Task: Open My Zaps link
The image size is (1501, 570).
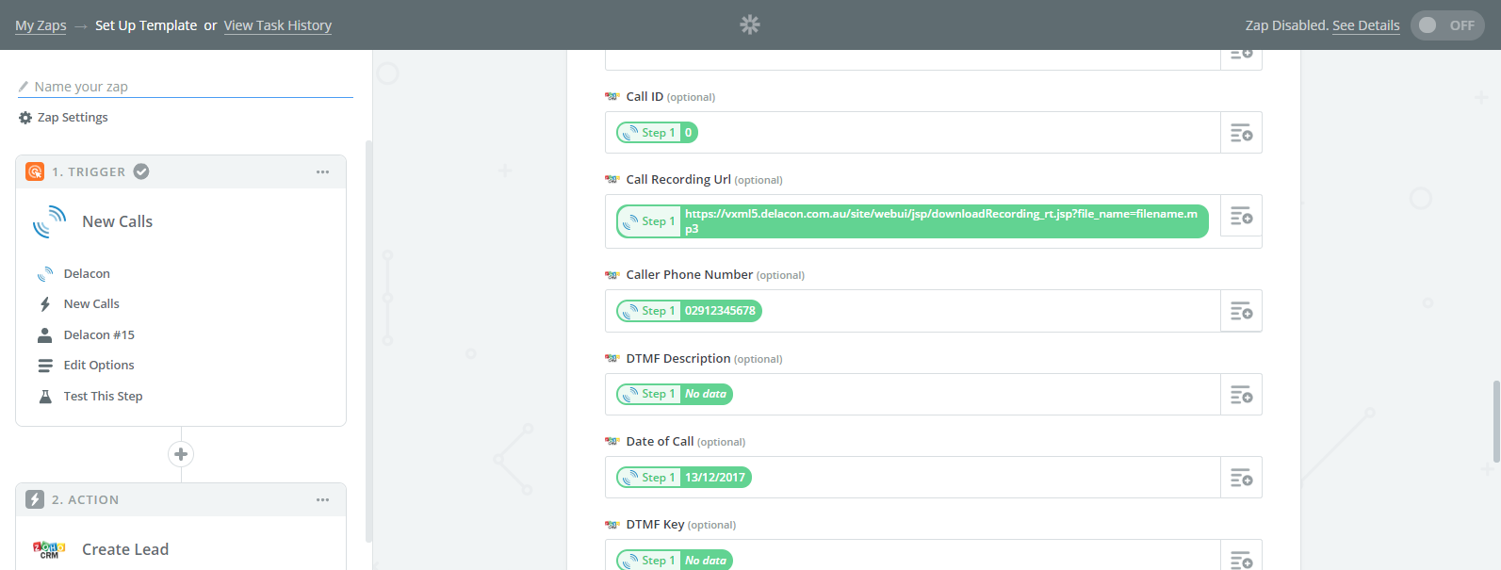Action: (41, 25)
